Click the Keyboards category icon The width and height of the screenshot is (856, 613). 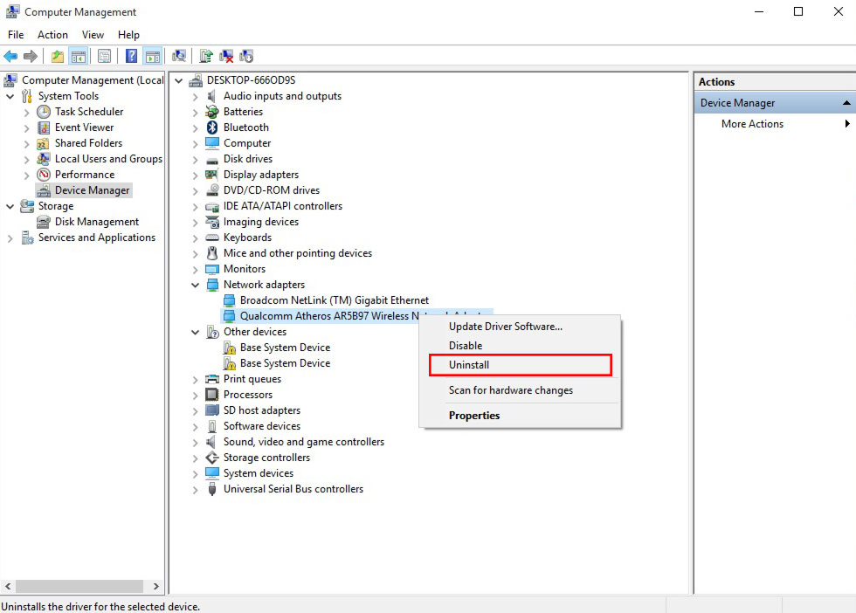click(211, 238)
